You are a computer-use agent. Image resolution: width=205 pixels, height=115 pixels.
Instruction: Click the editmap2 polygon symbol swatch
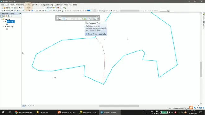[7, 24]
